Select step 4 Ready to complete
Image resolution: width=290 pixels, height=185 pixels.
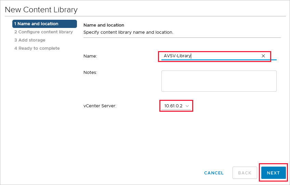(x=37, y=48)
